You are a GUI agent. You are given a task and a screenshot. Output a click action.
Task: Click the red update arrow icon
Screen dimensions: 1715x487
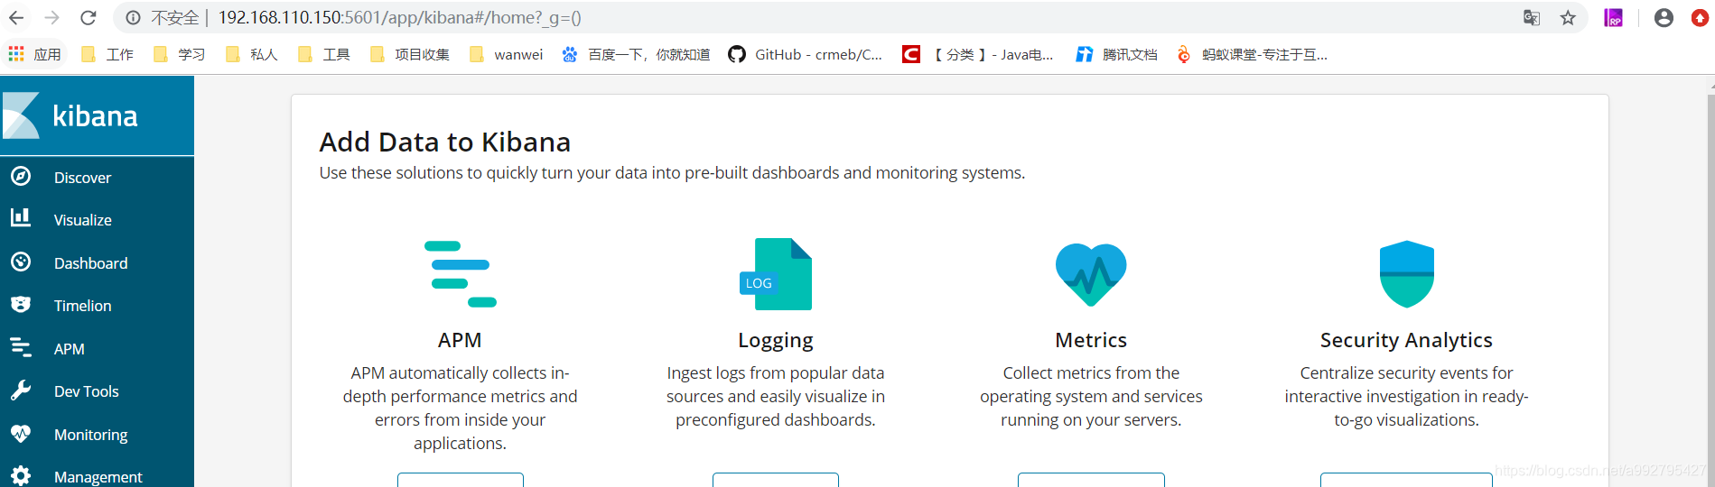(x=1700, y=18)
